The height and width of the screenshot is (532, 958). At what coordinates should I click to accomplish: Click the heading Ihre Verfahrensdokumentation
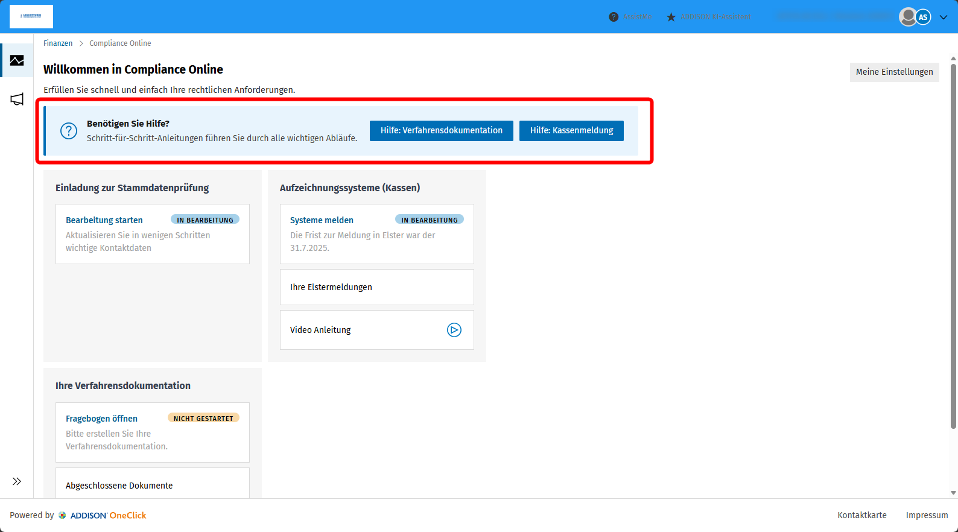point(123,385)
